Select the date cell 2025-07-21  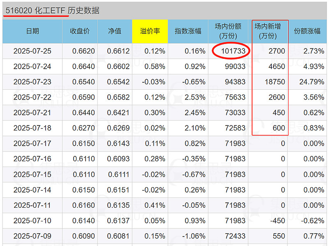pos(32,113)
